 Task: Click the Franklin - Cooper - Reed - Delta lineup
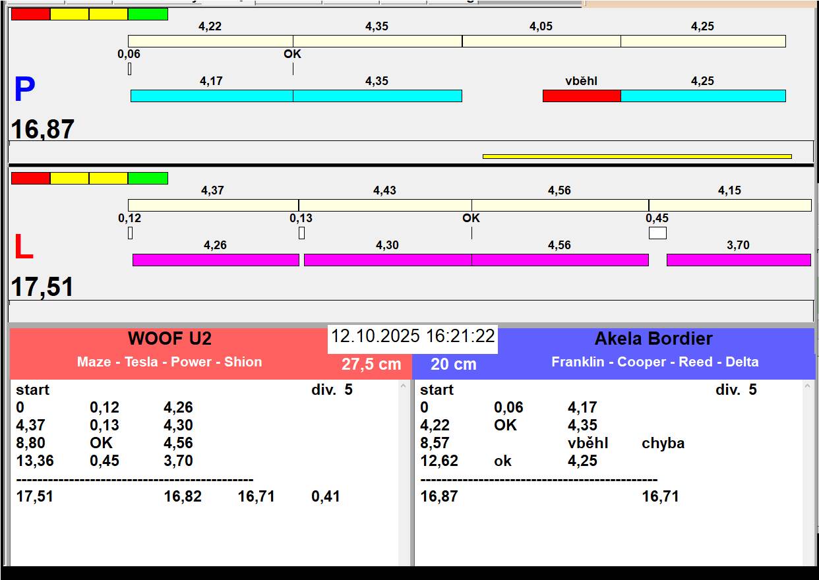[x=655, y=362]
